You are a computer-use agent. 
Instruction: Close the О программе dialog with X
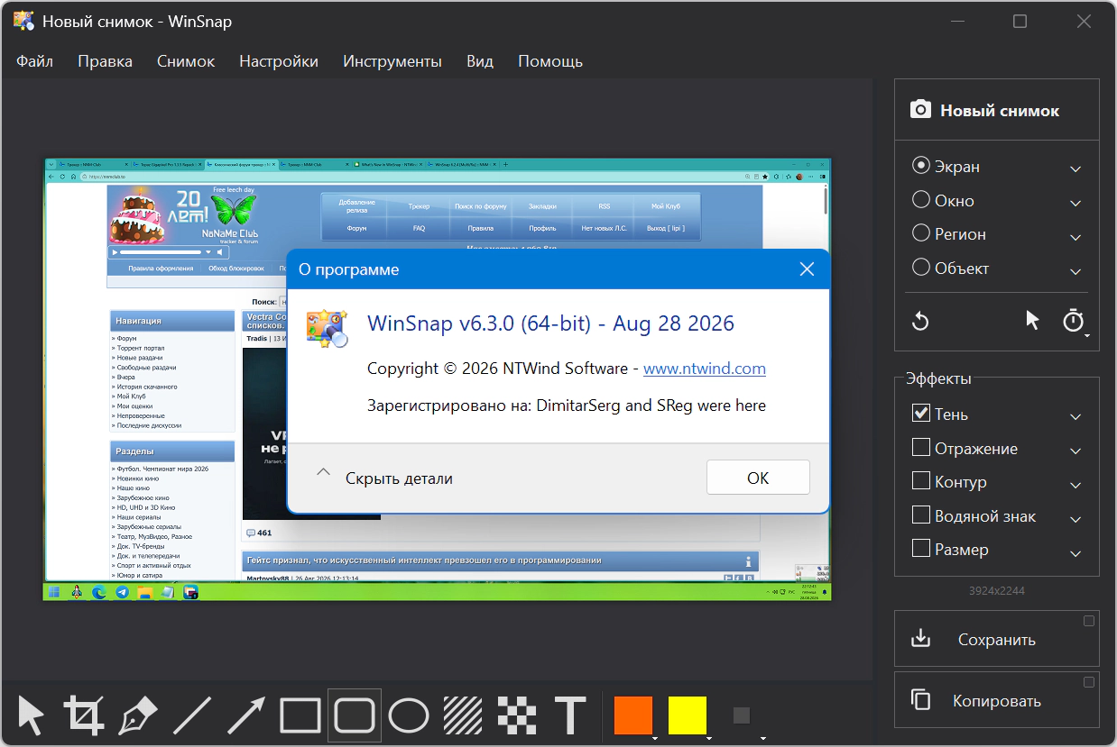807,269
